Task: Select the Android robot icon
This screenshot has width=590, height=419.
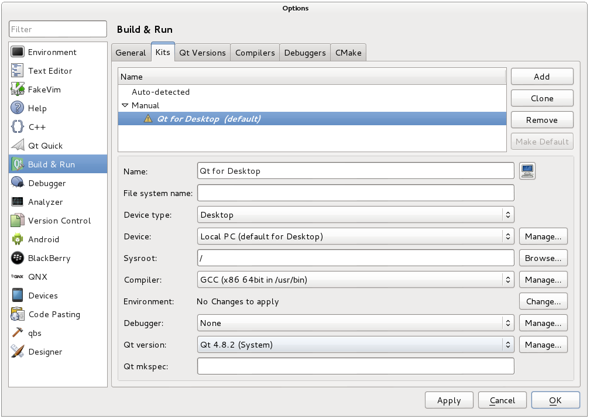Action: pyautogui.click(x=18, y=239)
